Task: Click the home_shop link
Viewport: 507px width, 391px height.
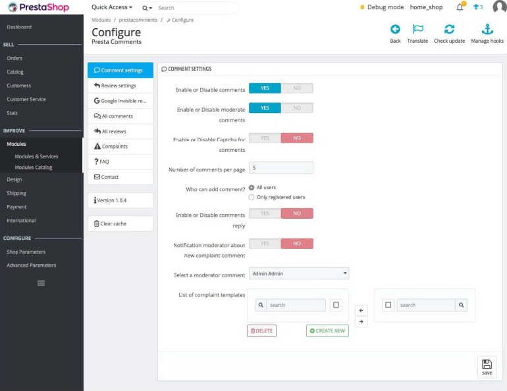Action: (x=426, y=7)
